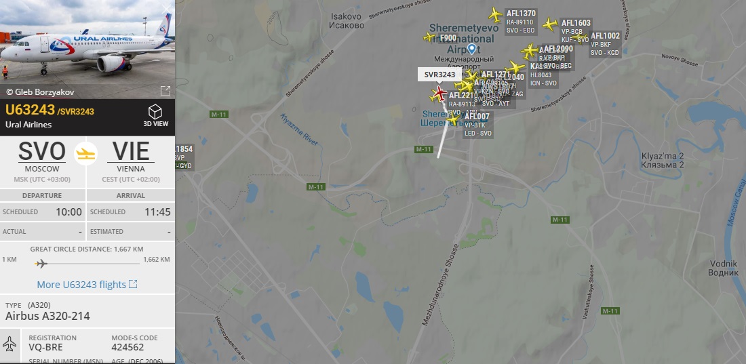
Task: Click the AFL007 aircraft icon
Action: 454,119
